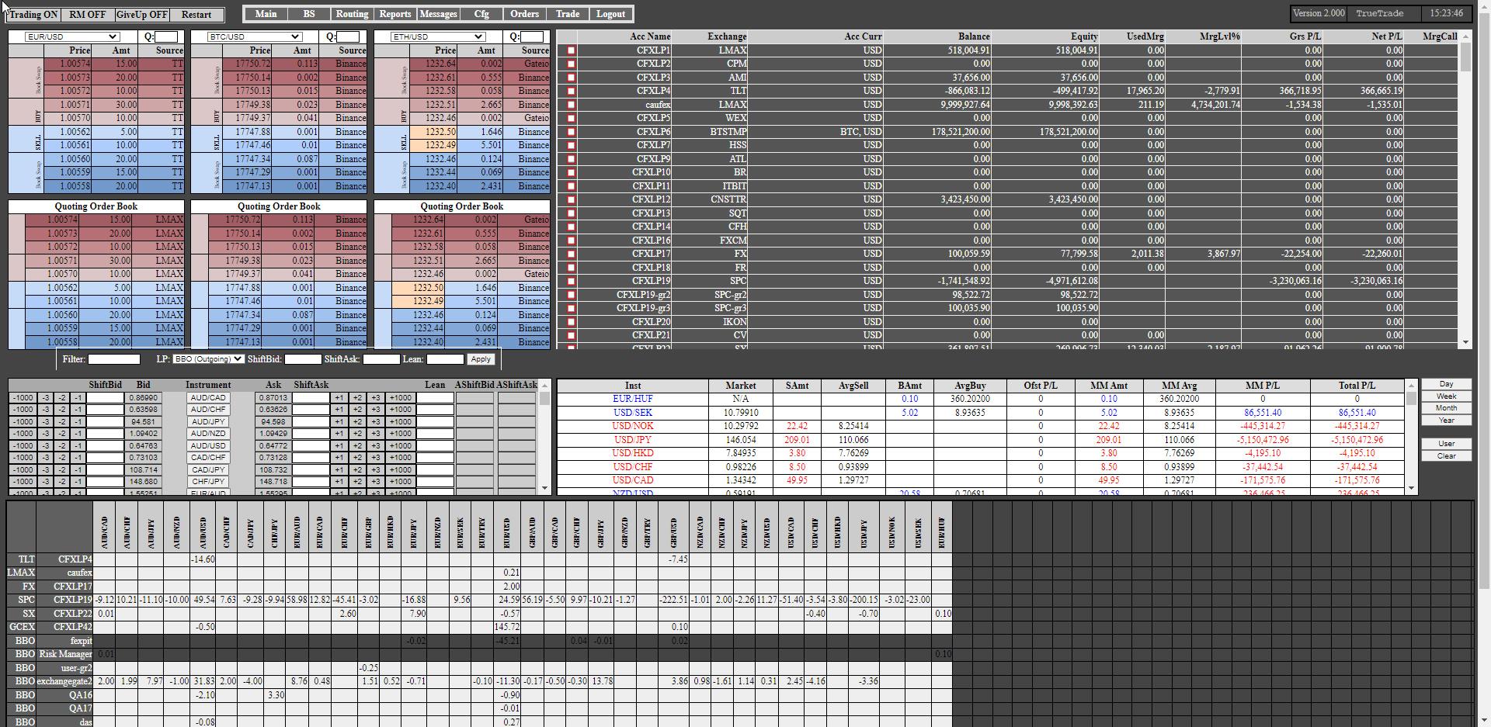Select the CFXLP17 FX account checkbox
The image size is (1491, 727).
click(571, 254)
